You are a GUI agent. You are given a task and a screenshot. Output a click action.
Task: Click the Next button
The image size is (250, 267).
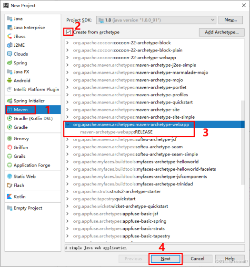[x=166, y=259]
